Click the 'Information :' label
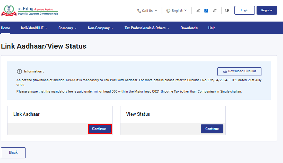The image size is (283, 163). (x=34, y=71)
